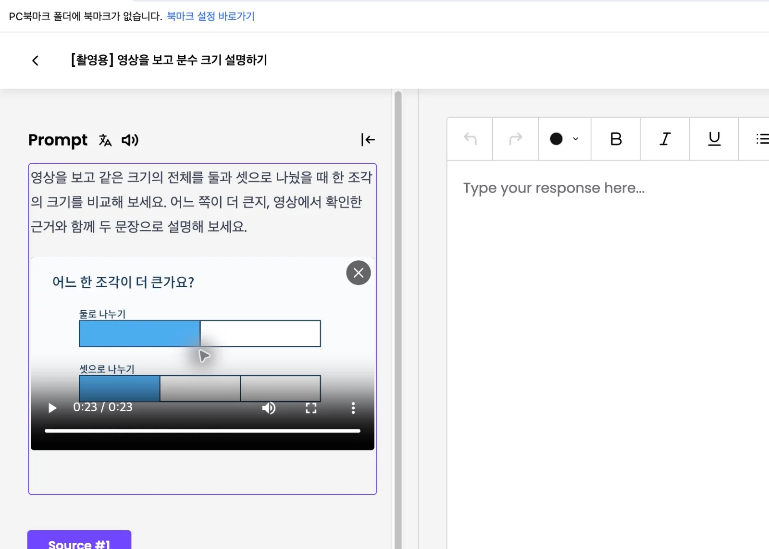
Task: Click the video progress bar
Action: 202,431
